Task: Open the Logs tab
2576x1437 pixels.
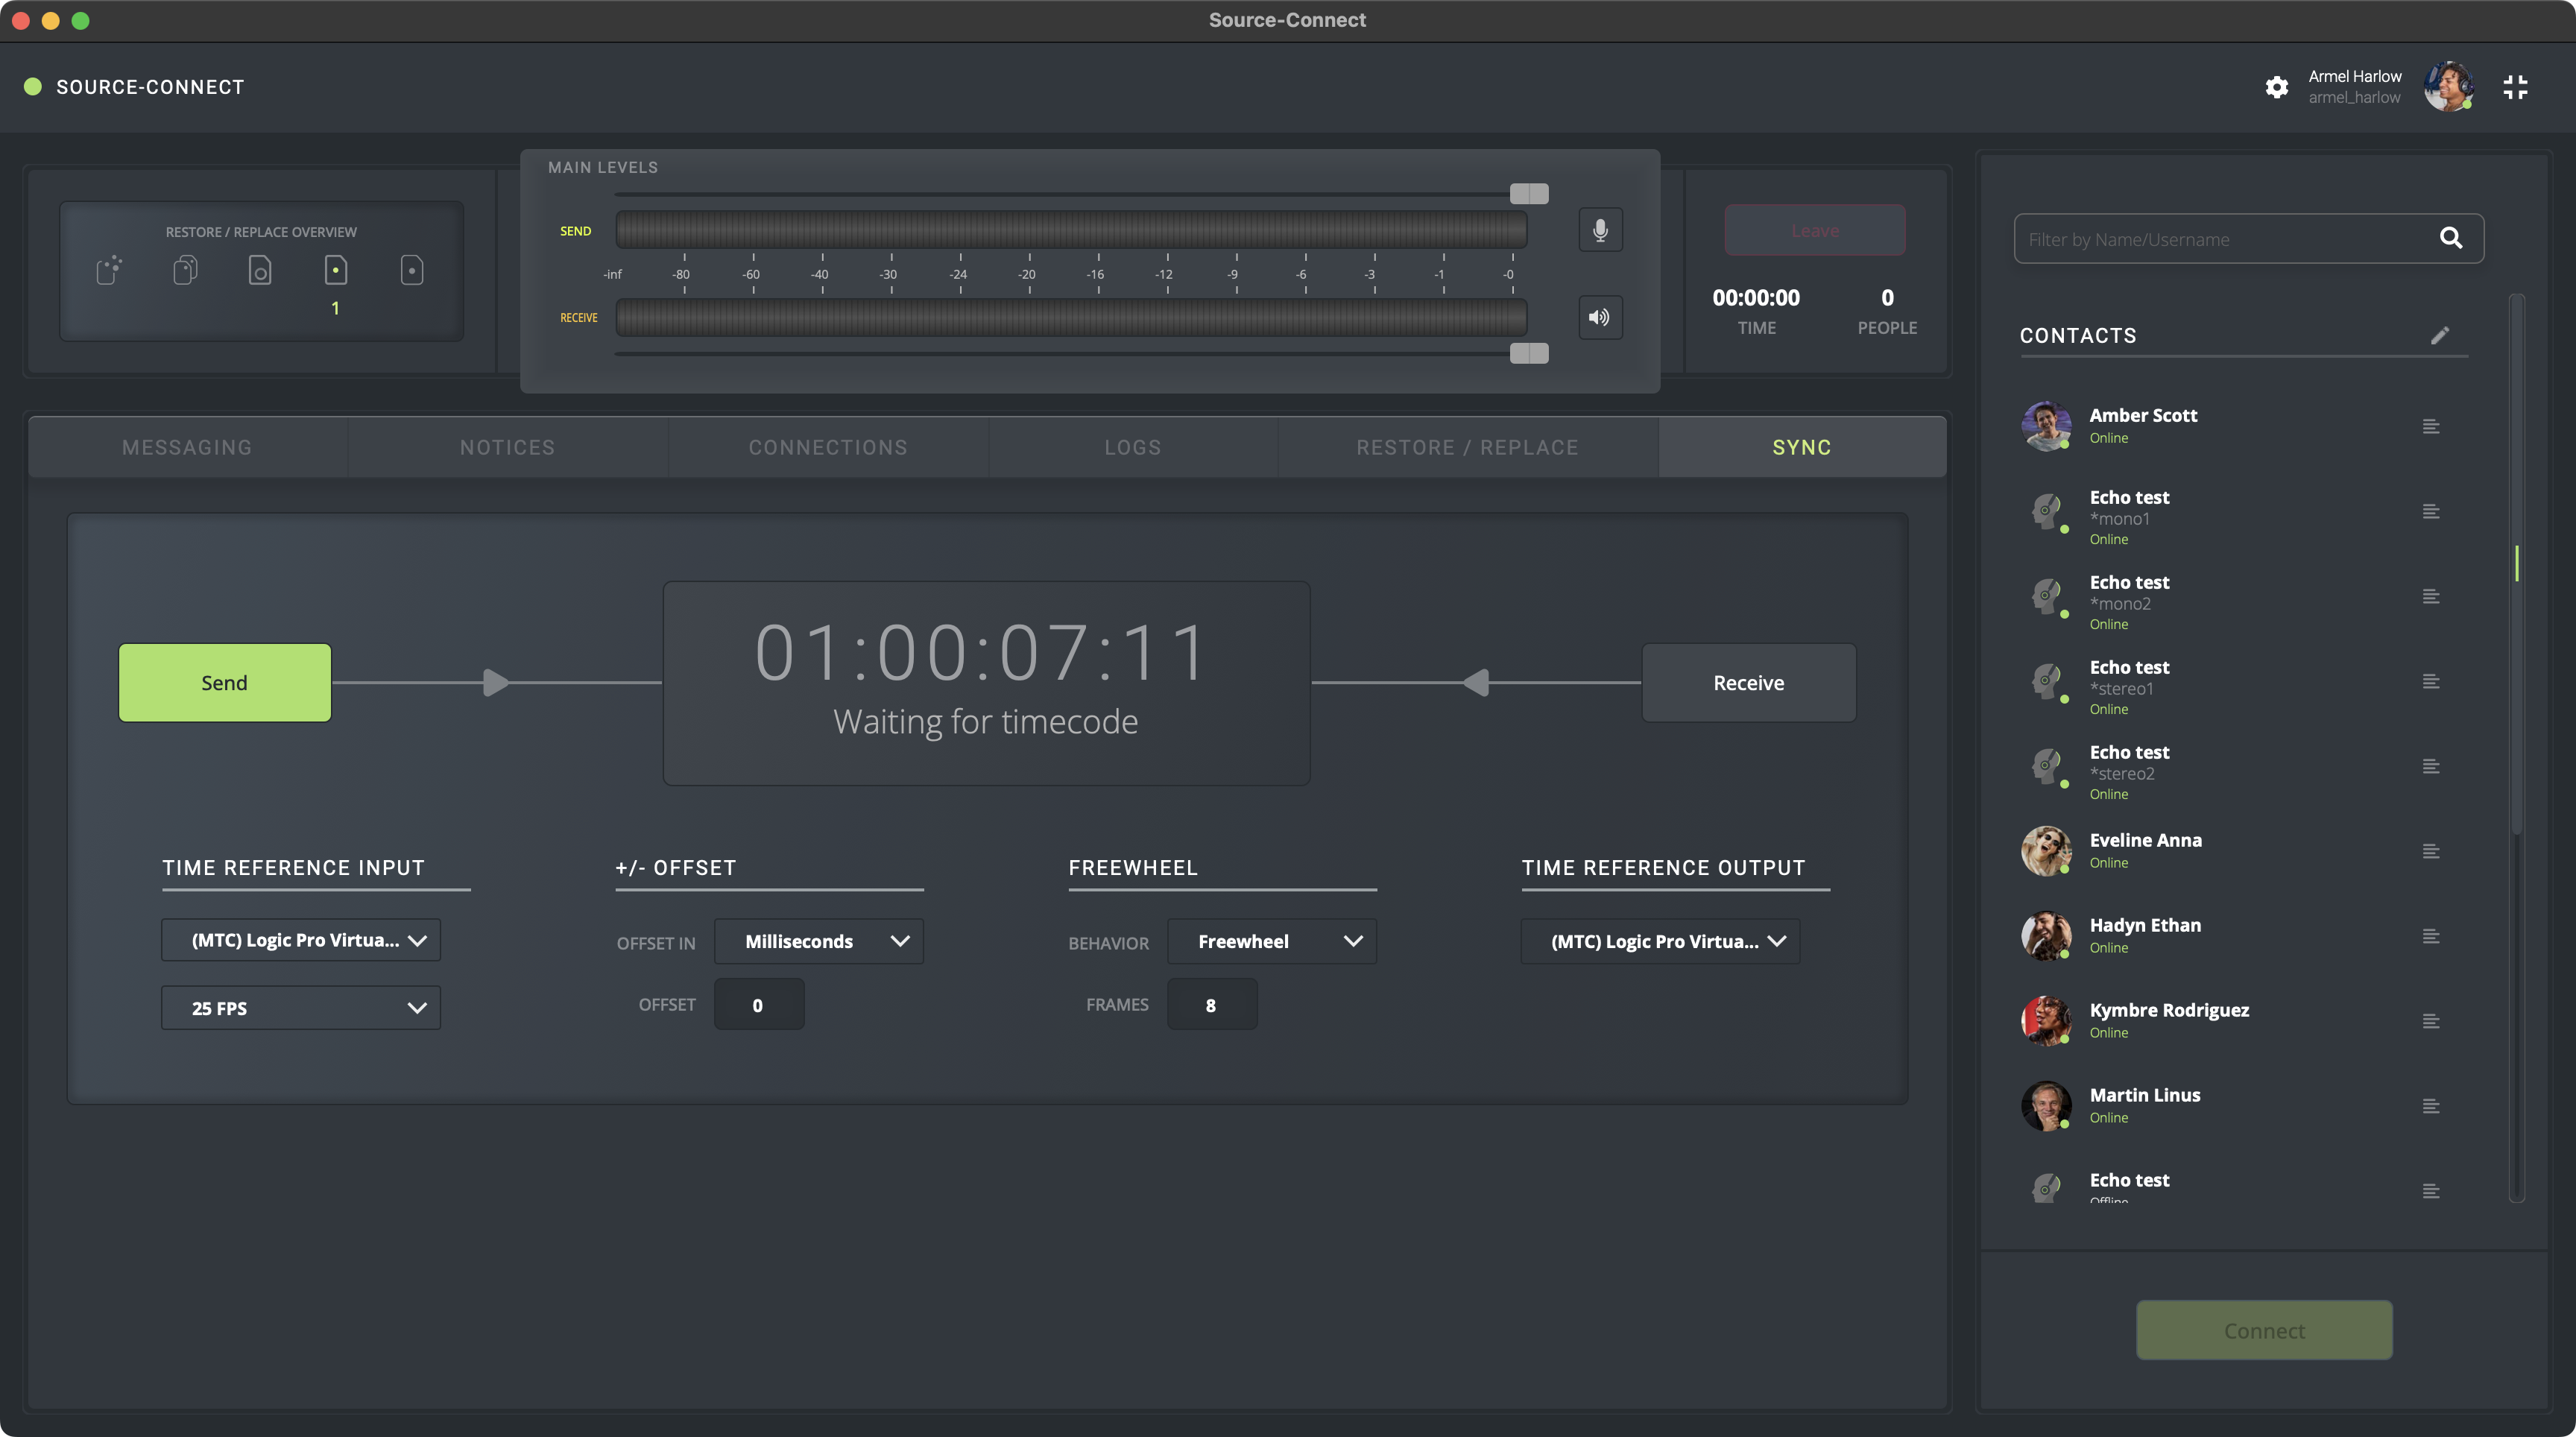Action: tap(1132, 447)
